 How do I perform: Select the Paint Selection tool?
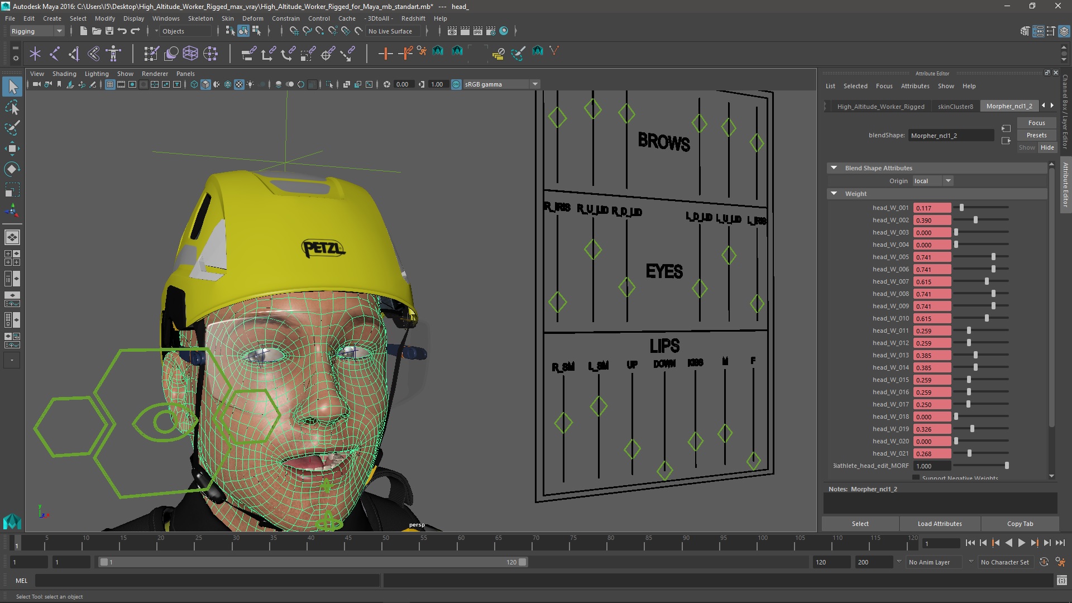[x=12, y=128]
